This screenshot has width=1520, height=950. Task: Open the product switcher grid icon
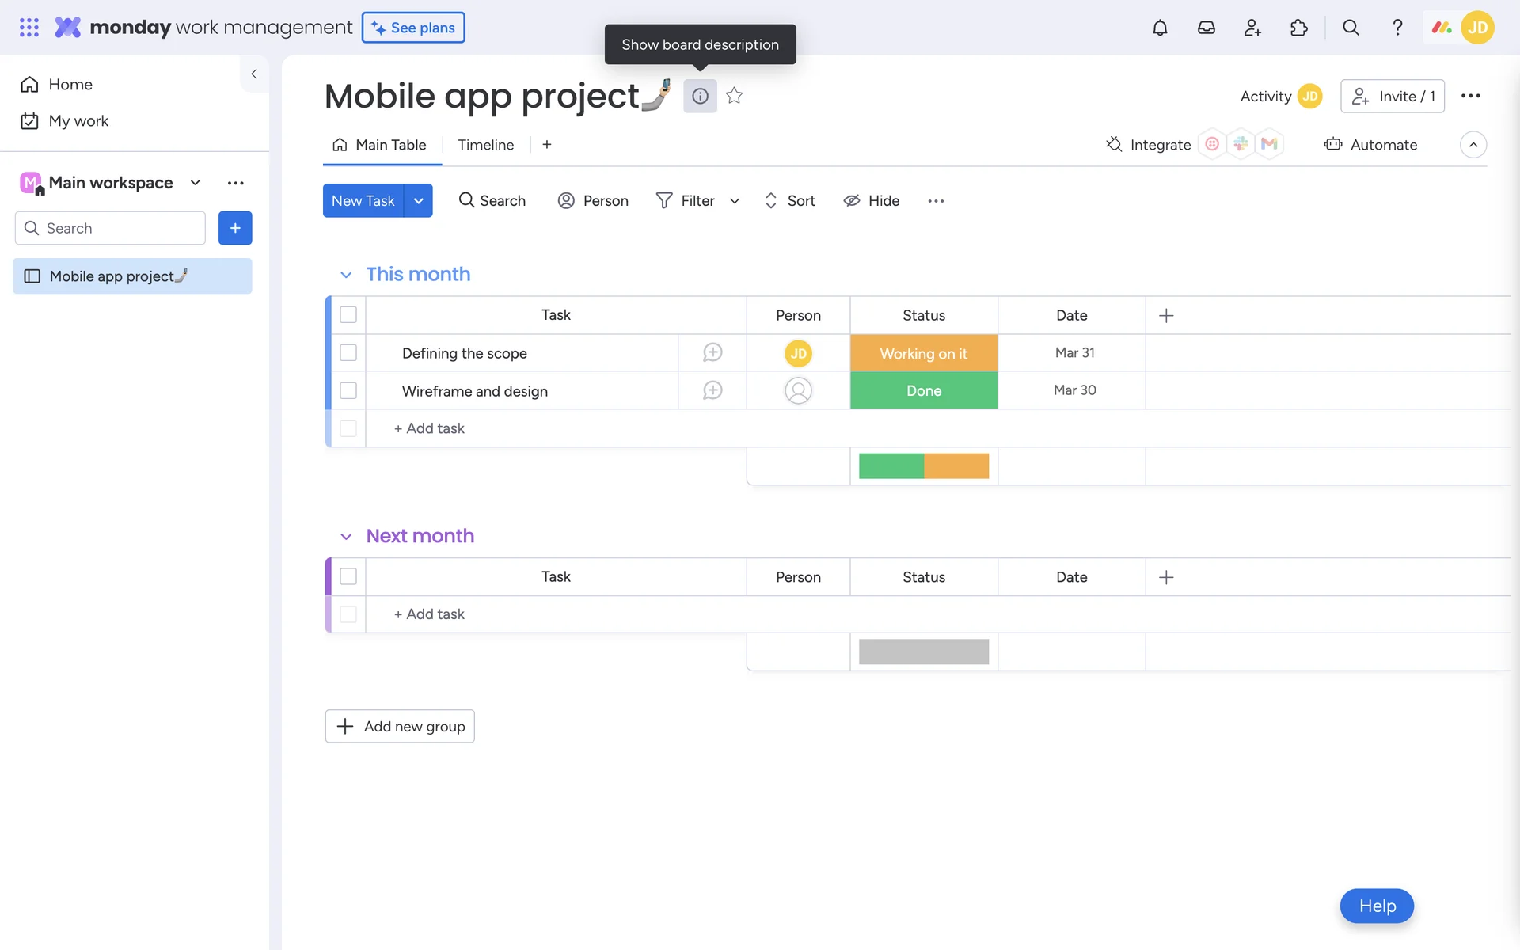(29, 28)
